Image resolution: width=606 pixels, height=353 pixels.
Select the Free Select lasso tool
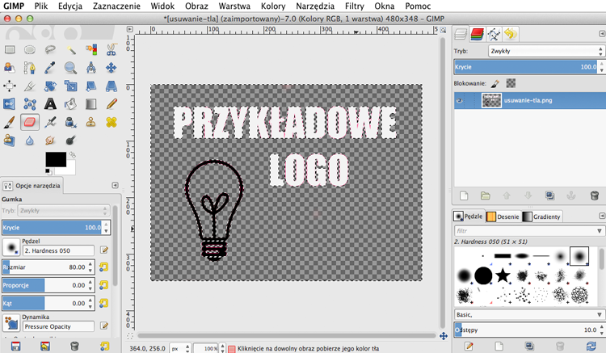pyautogui.click(x=50, y=49)
